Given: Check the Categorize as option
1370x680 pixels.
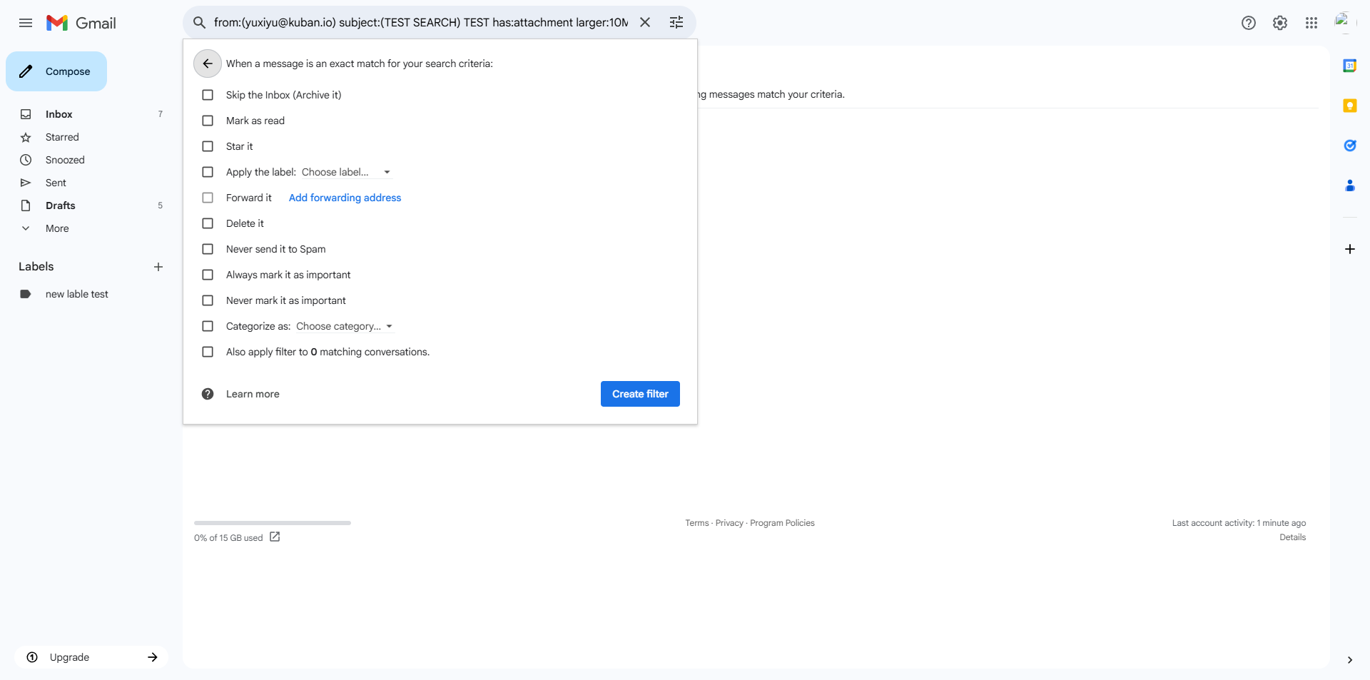Looking at the screenshot, I should 208,326.
